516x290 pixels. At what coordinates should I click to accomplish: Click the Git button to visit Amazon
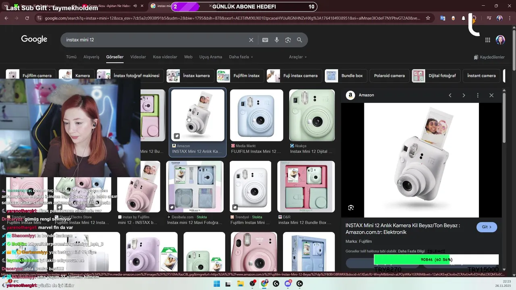tap(487, 227)
